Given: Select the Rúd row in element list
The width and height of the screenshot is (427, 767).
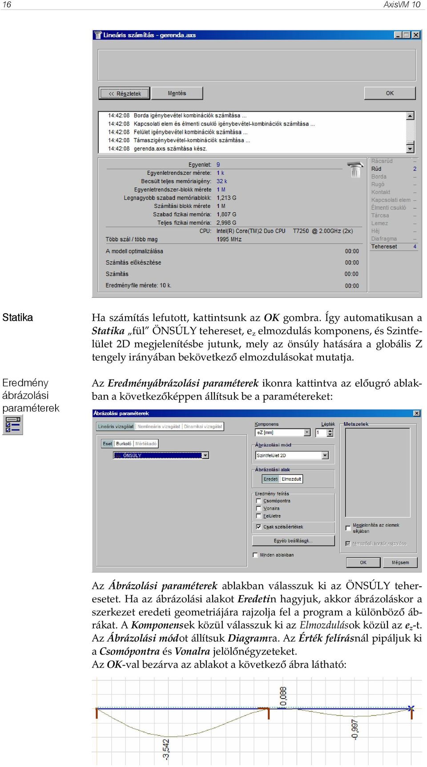Looking at the screenshot, I should click(x=394, y=169).
